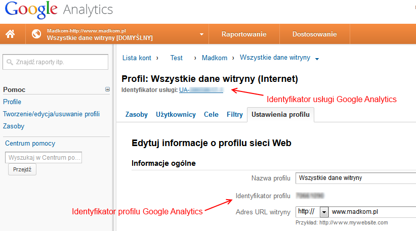This screenshot has height=231, width=416.
Task: Click the globe icon next to Madkom account
Action: tap(36, 34)
